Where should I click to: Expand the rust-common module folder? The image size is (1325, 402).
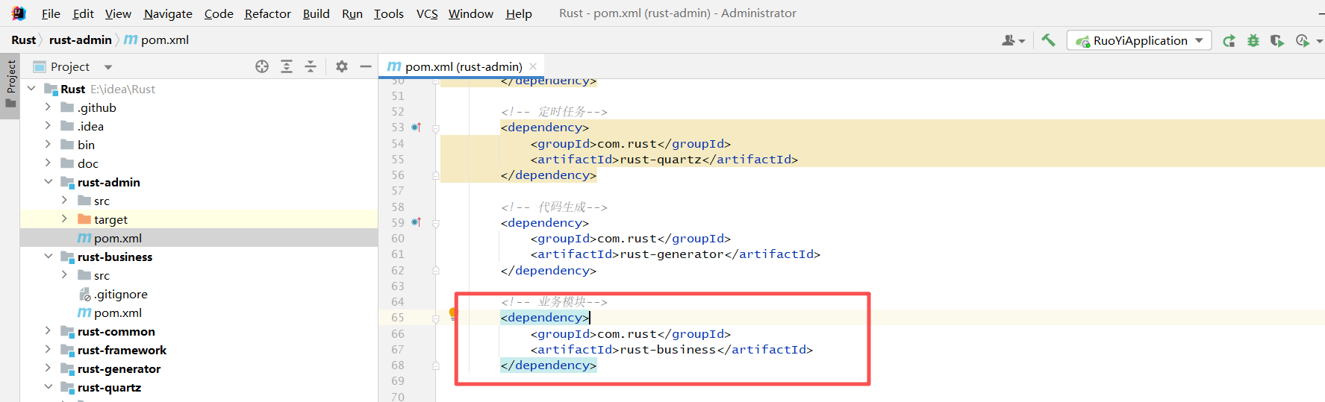coord(48,331)
